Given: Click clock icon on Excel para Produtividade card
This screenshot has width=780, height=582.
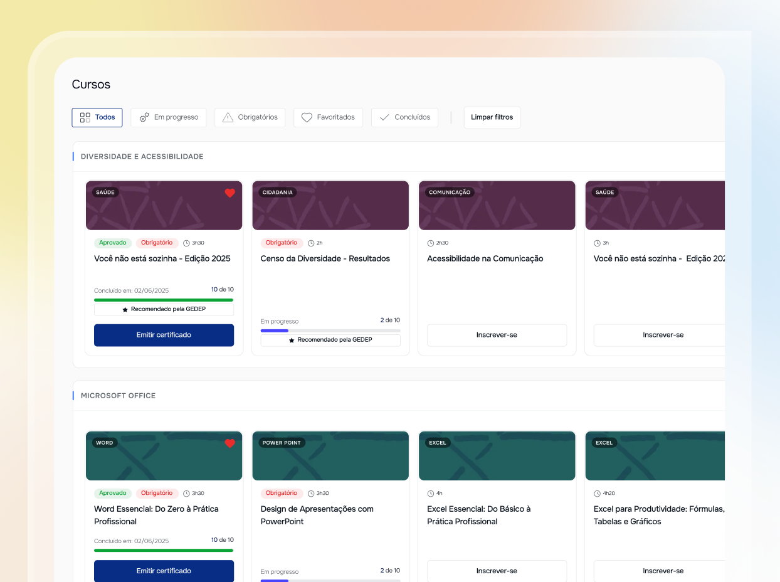Looking at the screenshot, I should pos(597,493).
